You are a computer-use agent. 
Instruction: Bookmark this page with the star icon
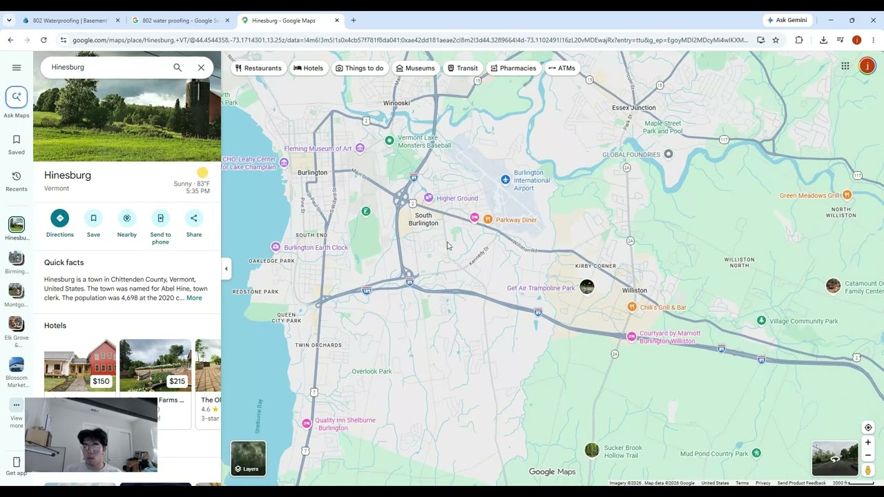(776, 40)
